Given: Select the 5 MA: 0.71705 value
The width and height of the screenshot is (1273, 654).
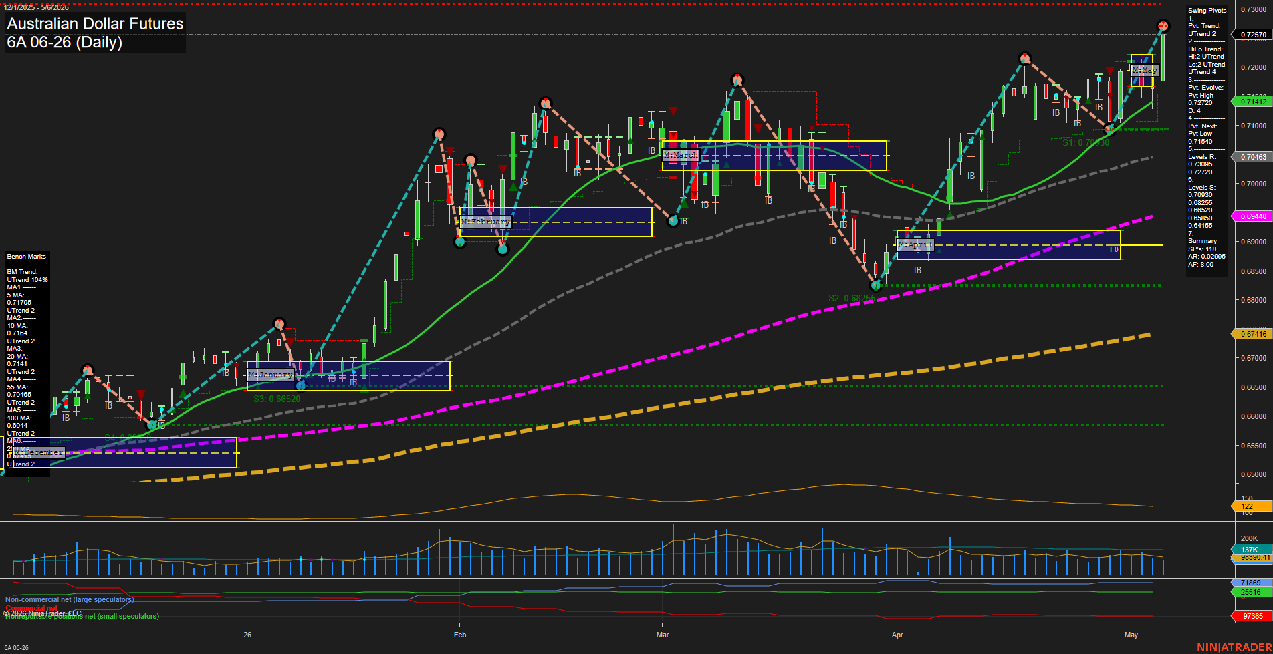Looking at the screenshot, I should point(19,299).
